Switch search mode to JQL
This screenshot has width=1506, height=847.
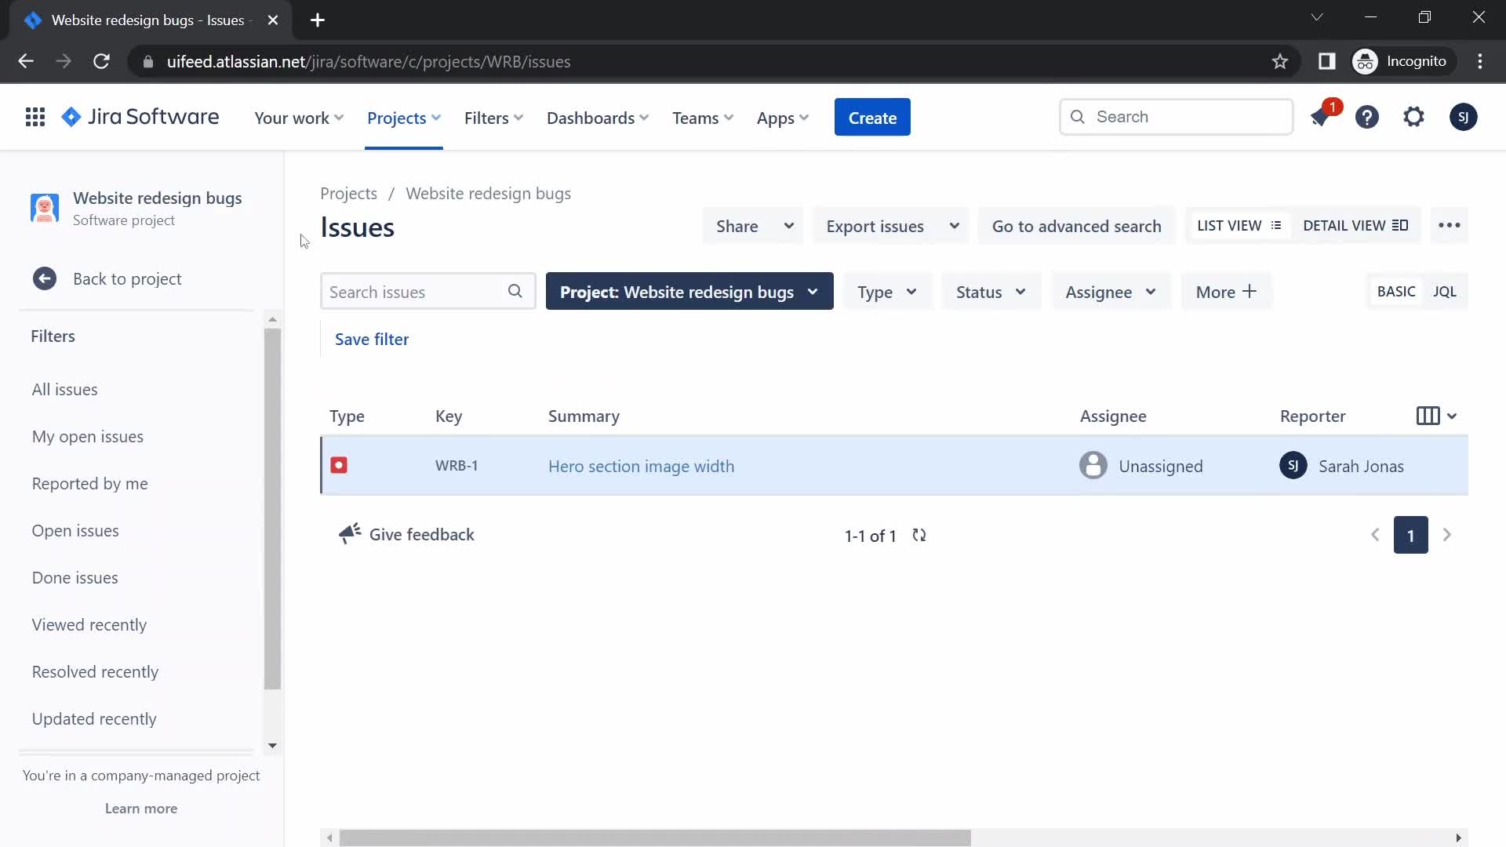click(1445, 292)
